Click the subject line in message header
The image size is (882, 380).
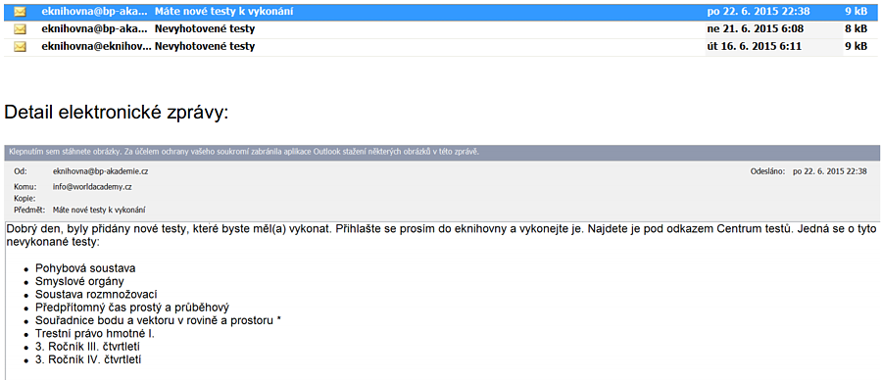[x=99, y=211]
